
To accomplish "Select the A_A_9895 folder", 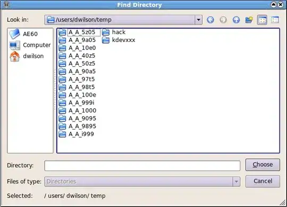I will pyautogui.click(x=77, y=126).
